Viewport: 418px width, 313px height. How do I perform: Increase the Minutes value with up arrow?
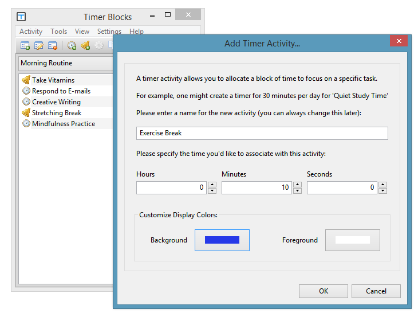pyautogui.click(x=298, y=185)
